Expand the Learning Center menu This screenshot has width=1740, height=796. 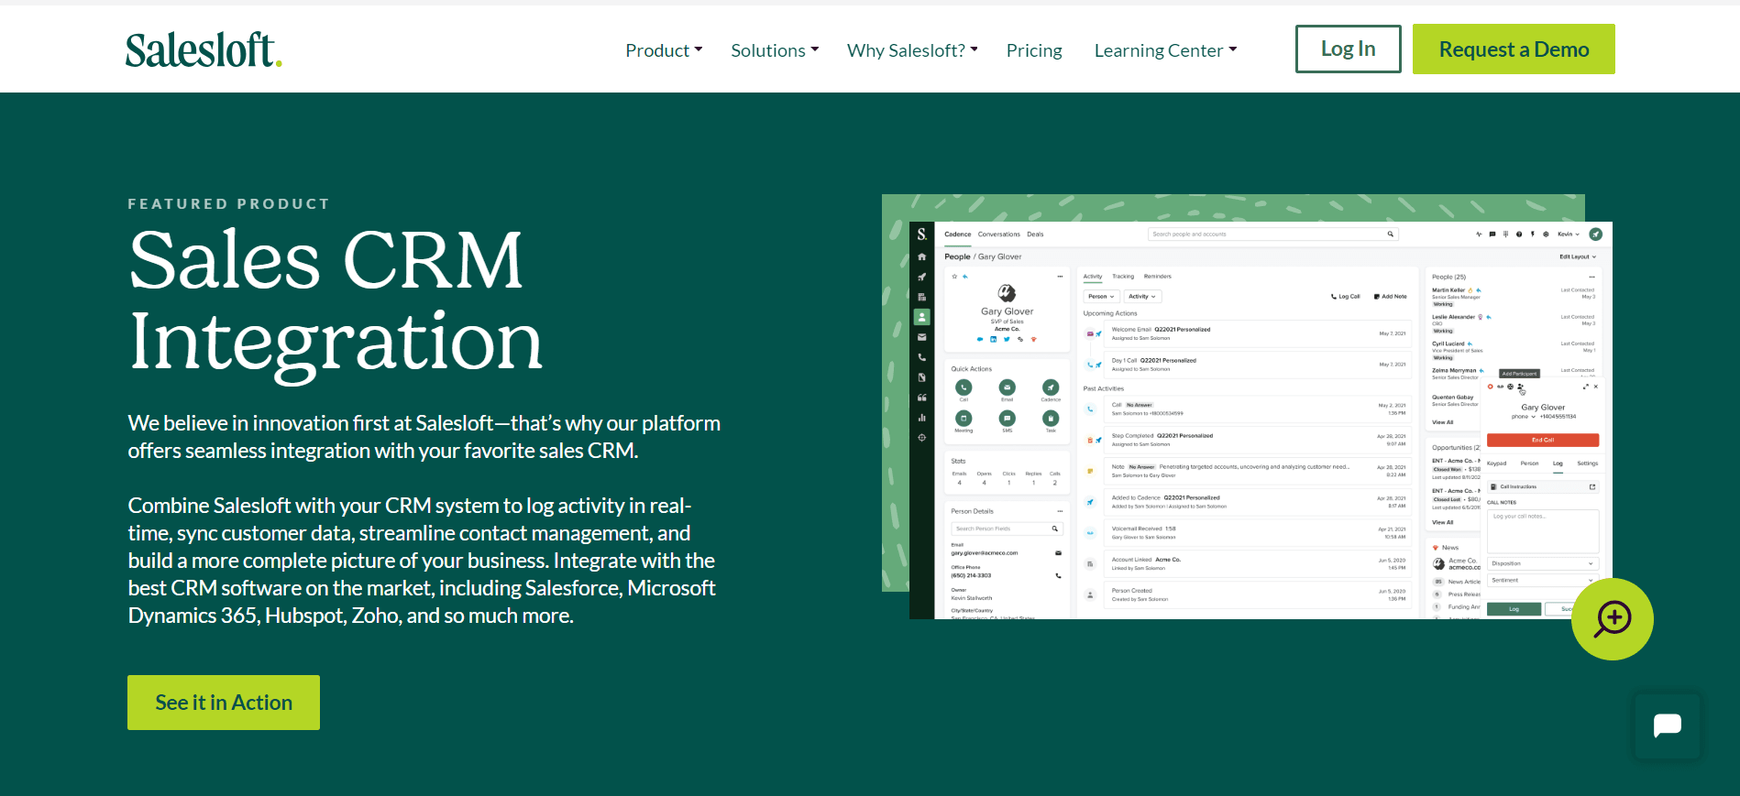(1165, 50)
